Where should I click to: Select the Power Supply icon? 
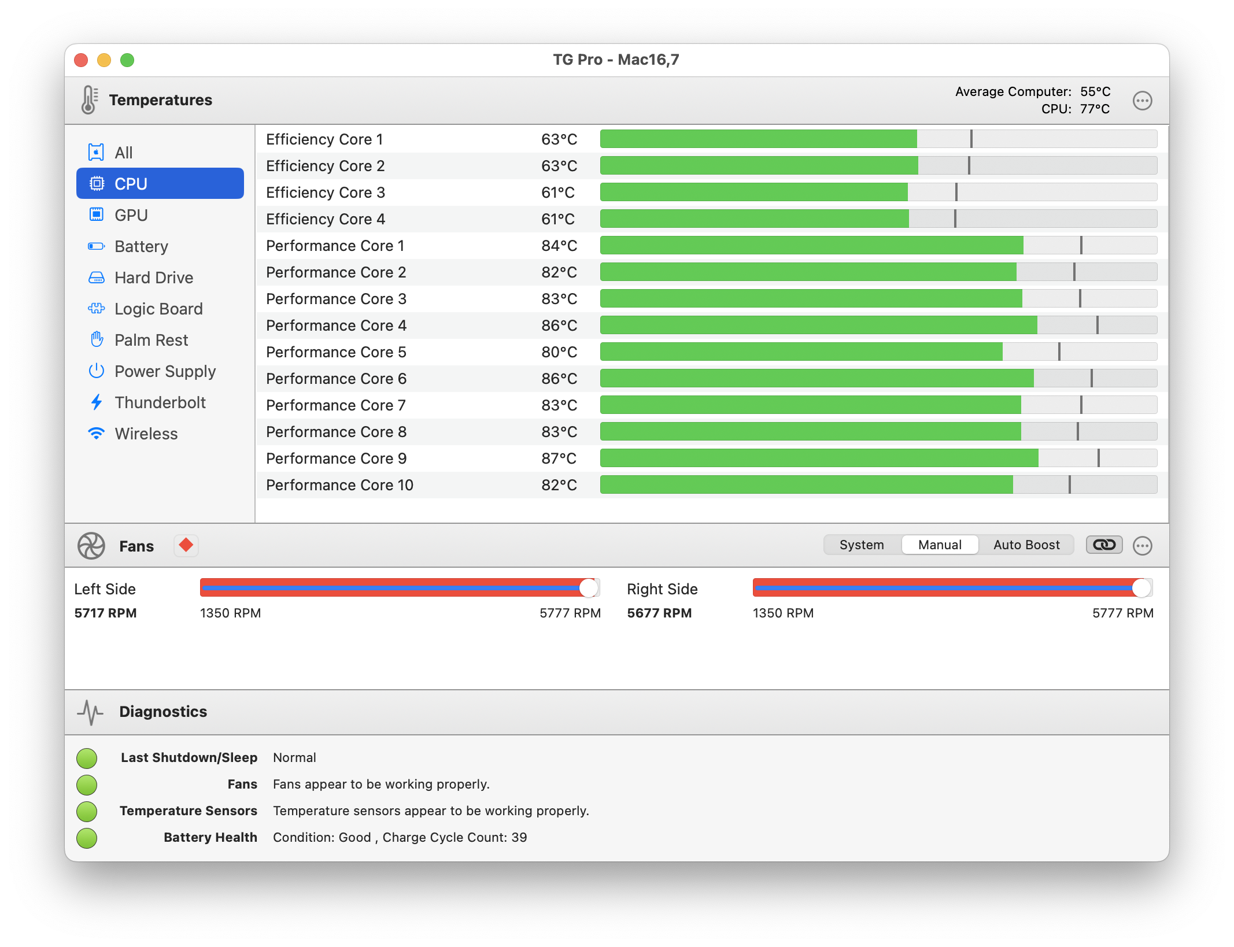click(x=96, y=371)
